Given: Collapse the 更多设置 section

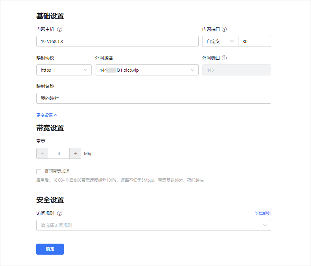Looking at the screenshot, I should 47,115.
